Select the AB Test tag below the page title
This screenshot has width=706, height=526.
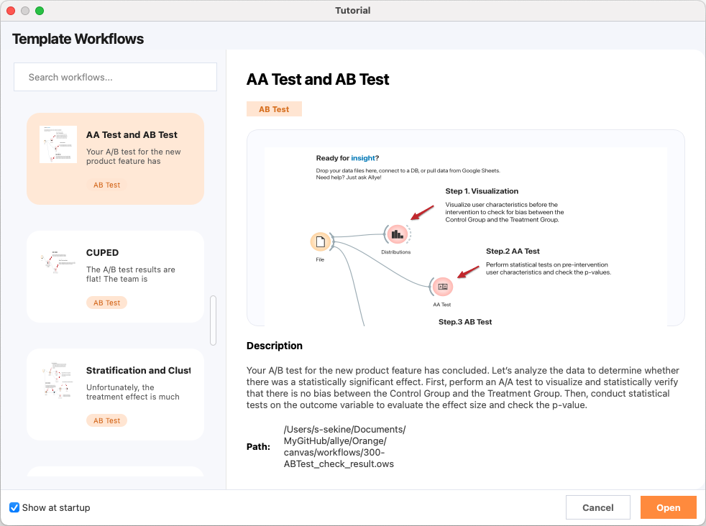pos(274,109)
